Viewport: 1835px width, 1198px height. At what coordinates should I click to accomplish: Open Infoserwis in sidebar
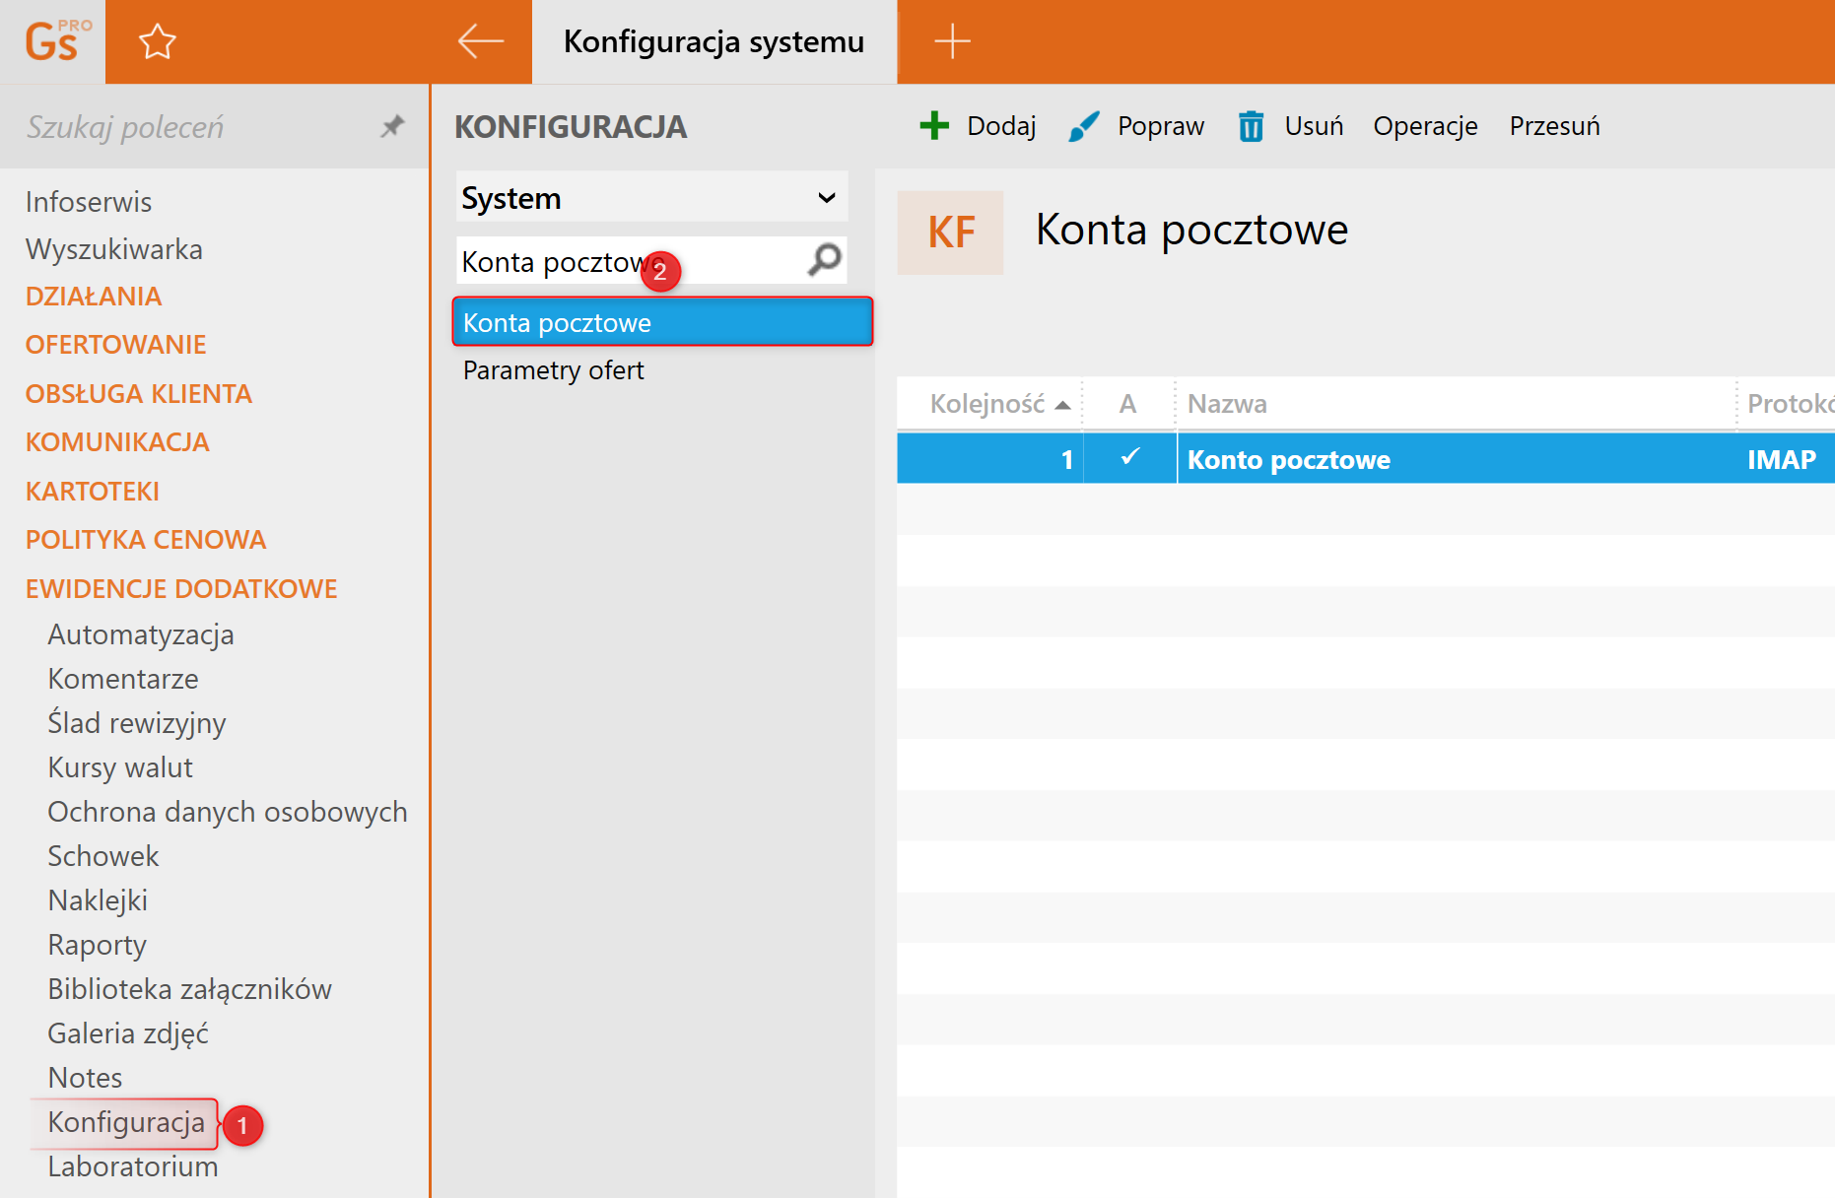point(89,202)
